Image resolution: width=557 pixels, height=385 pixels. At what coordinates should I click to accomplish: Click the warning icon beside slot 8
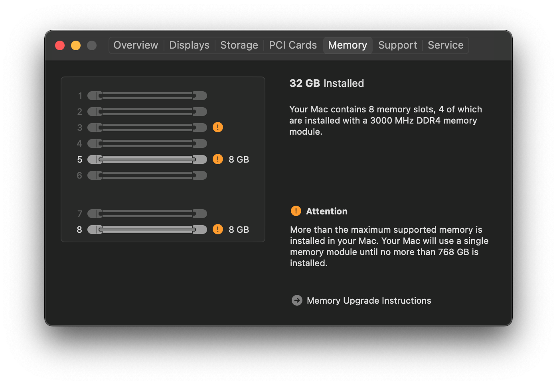click(x=218, y=229)
